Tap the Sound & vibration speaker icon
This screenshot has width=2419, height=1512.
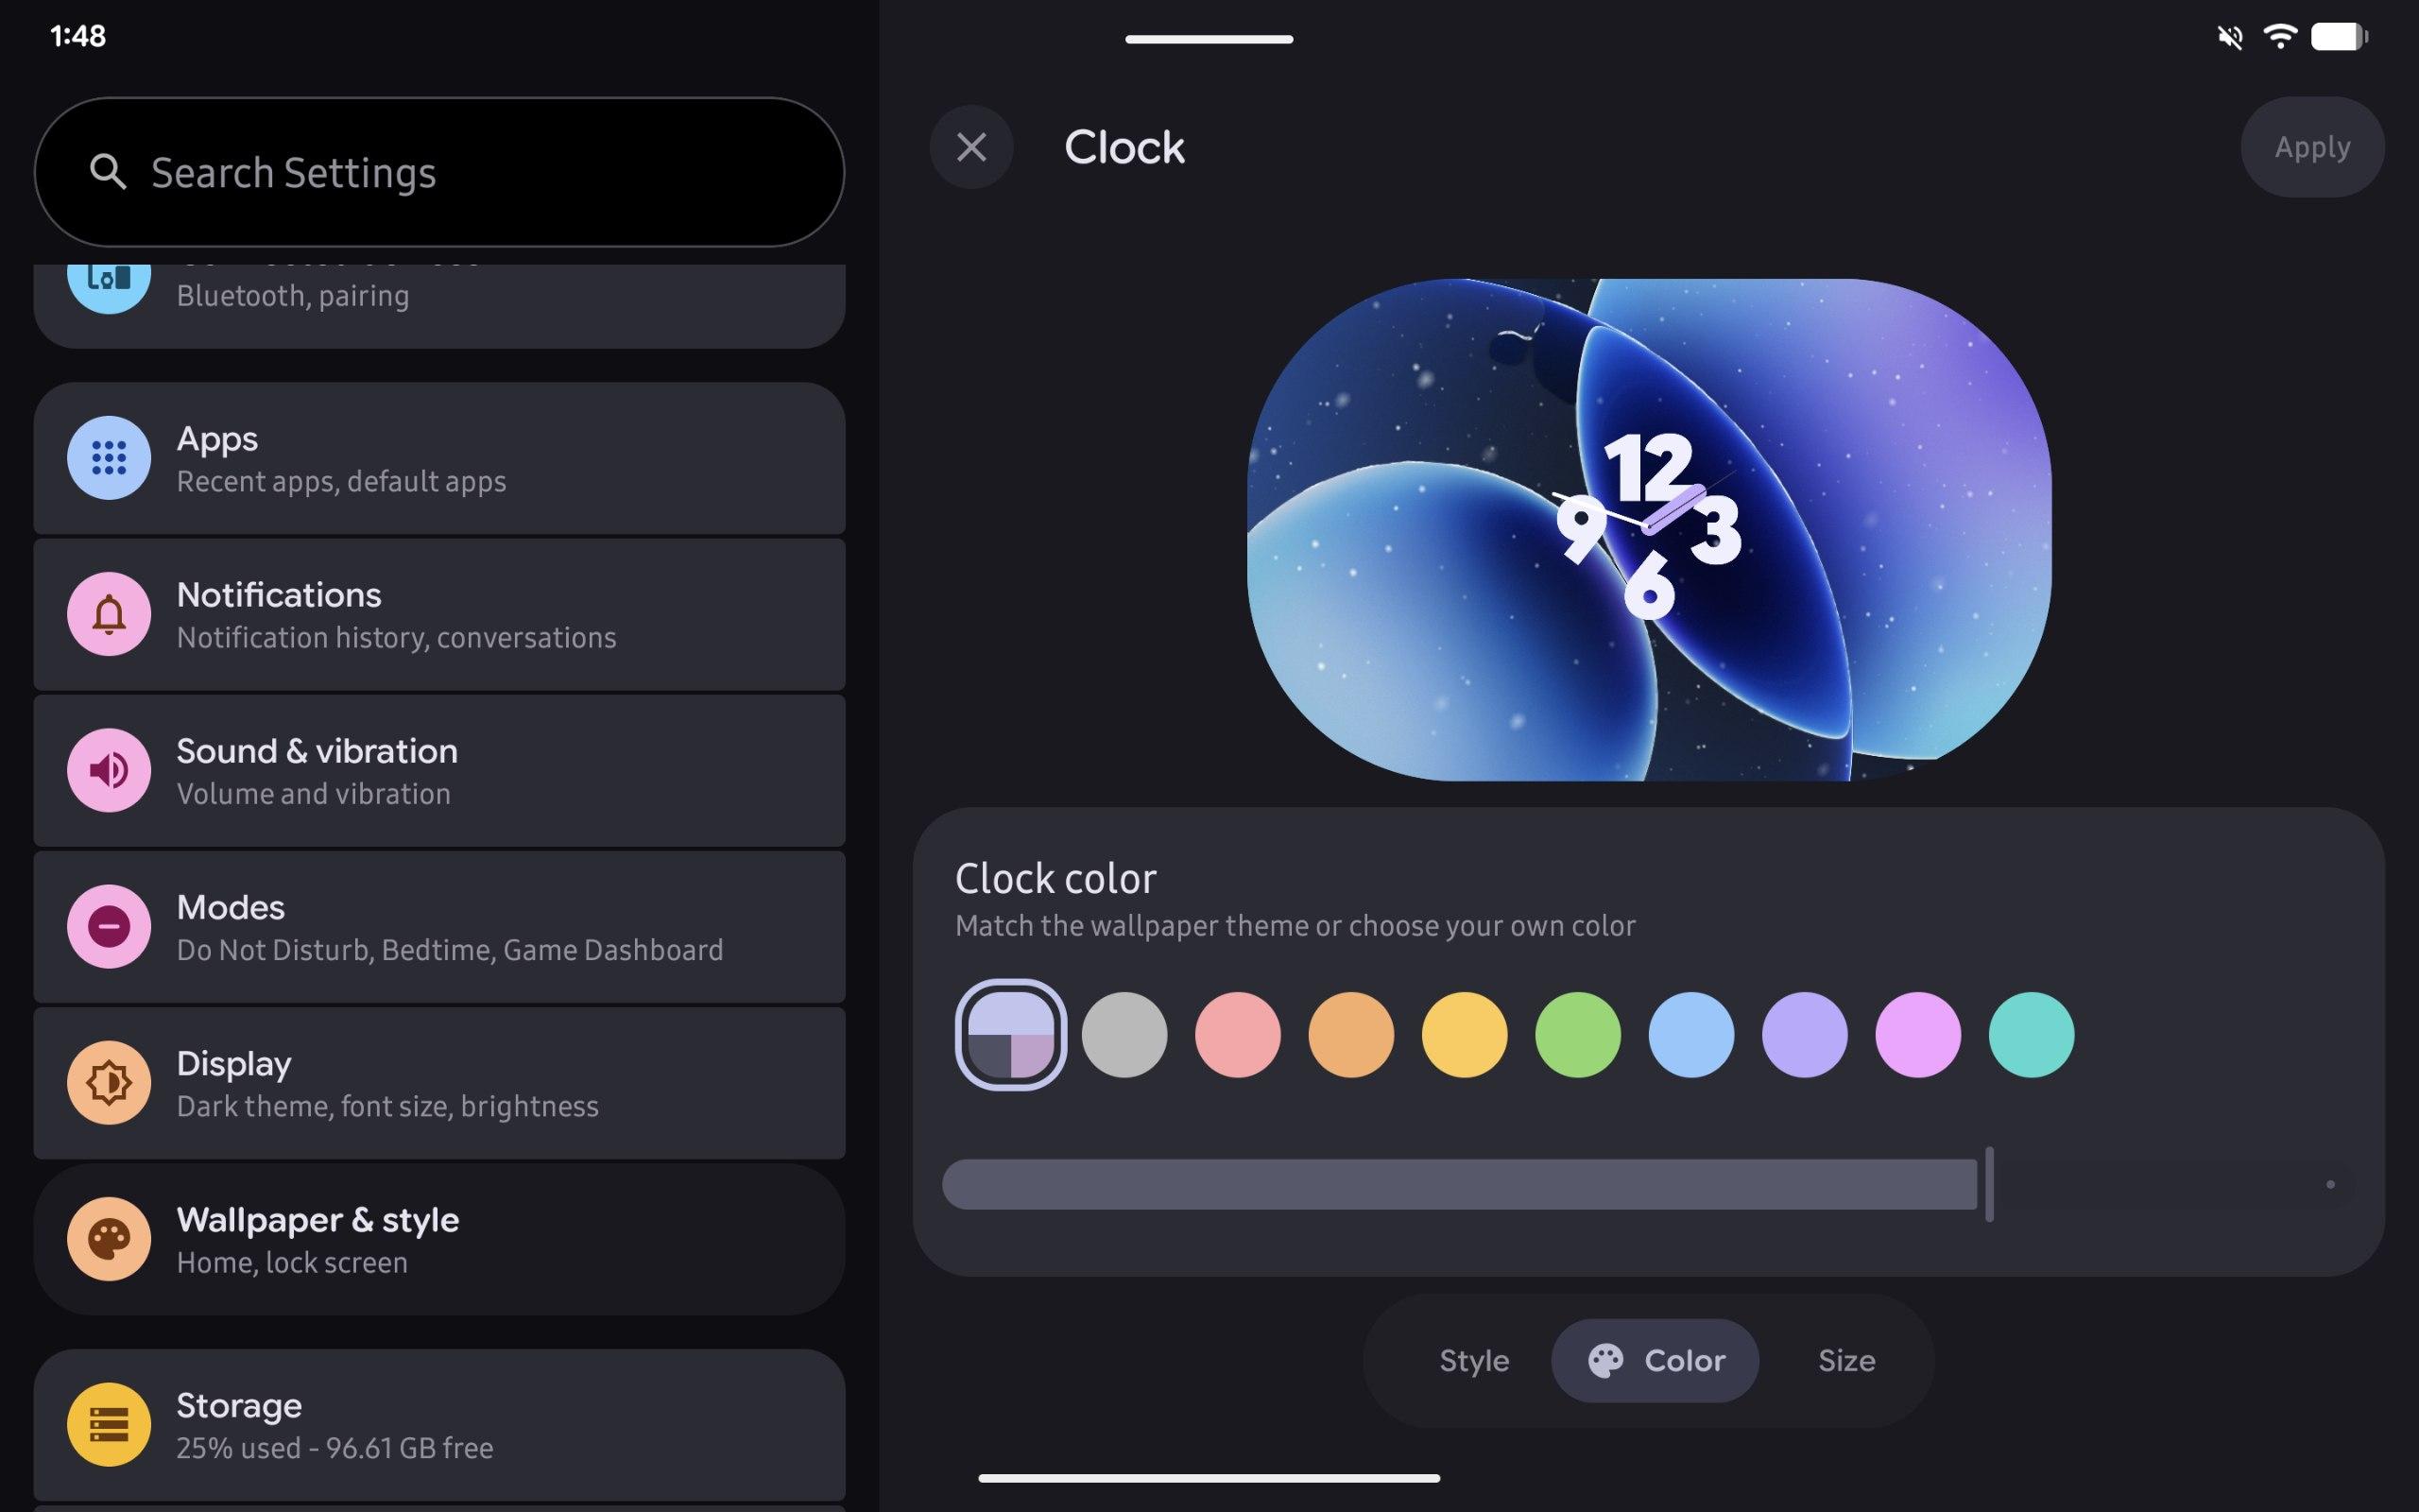tap(109, 770)
